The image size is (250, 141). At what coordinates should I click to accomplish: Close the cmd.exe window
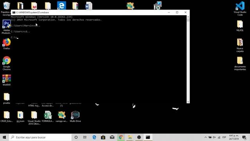[x=186, y=13]
